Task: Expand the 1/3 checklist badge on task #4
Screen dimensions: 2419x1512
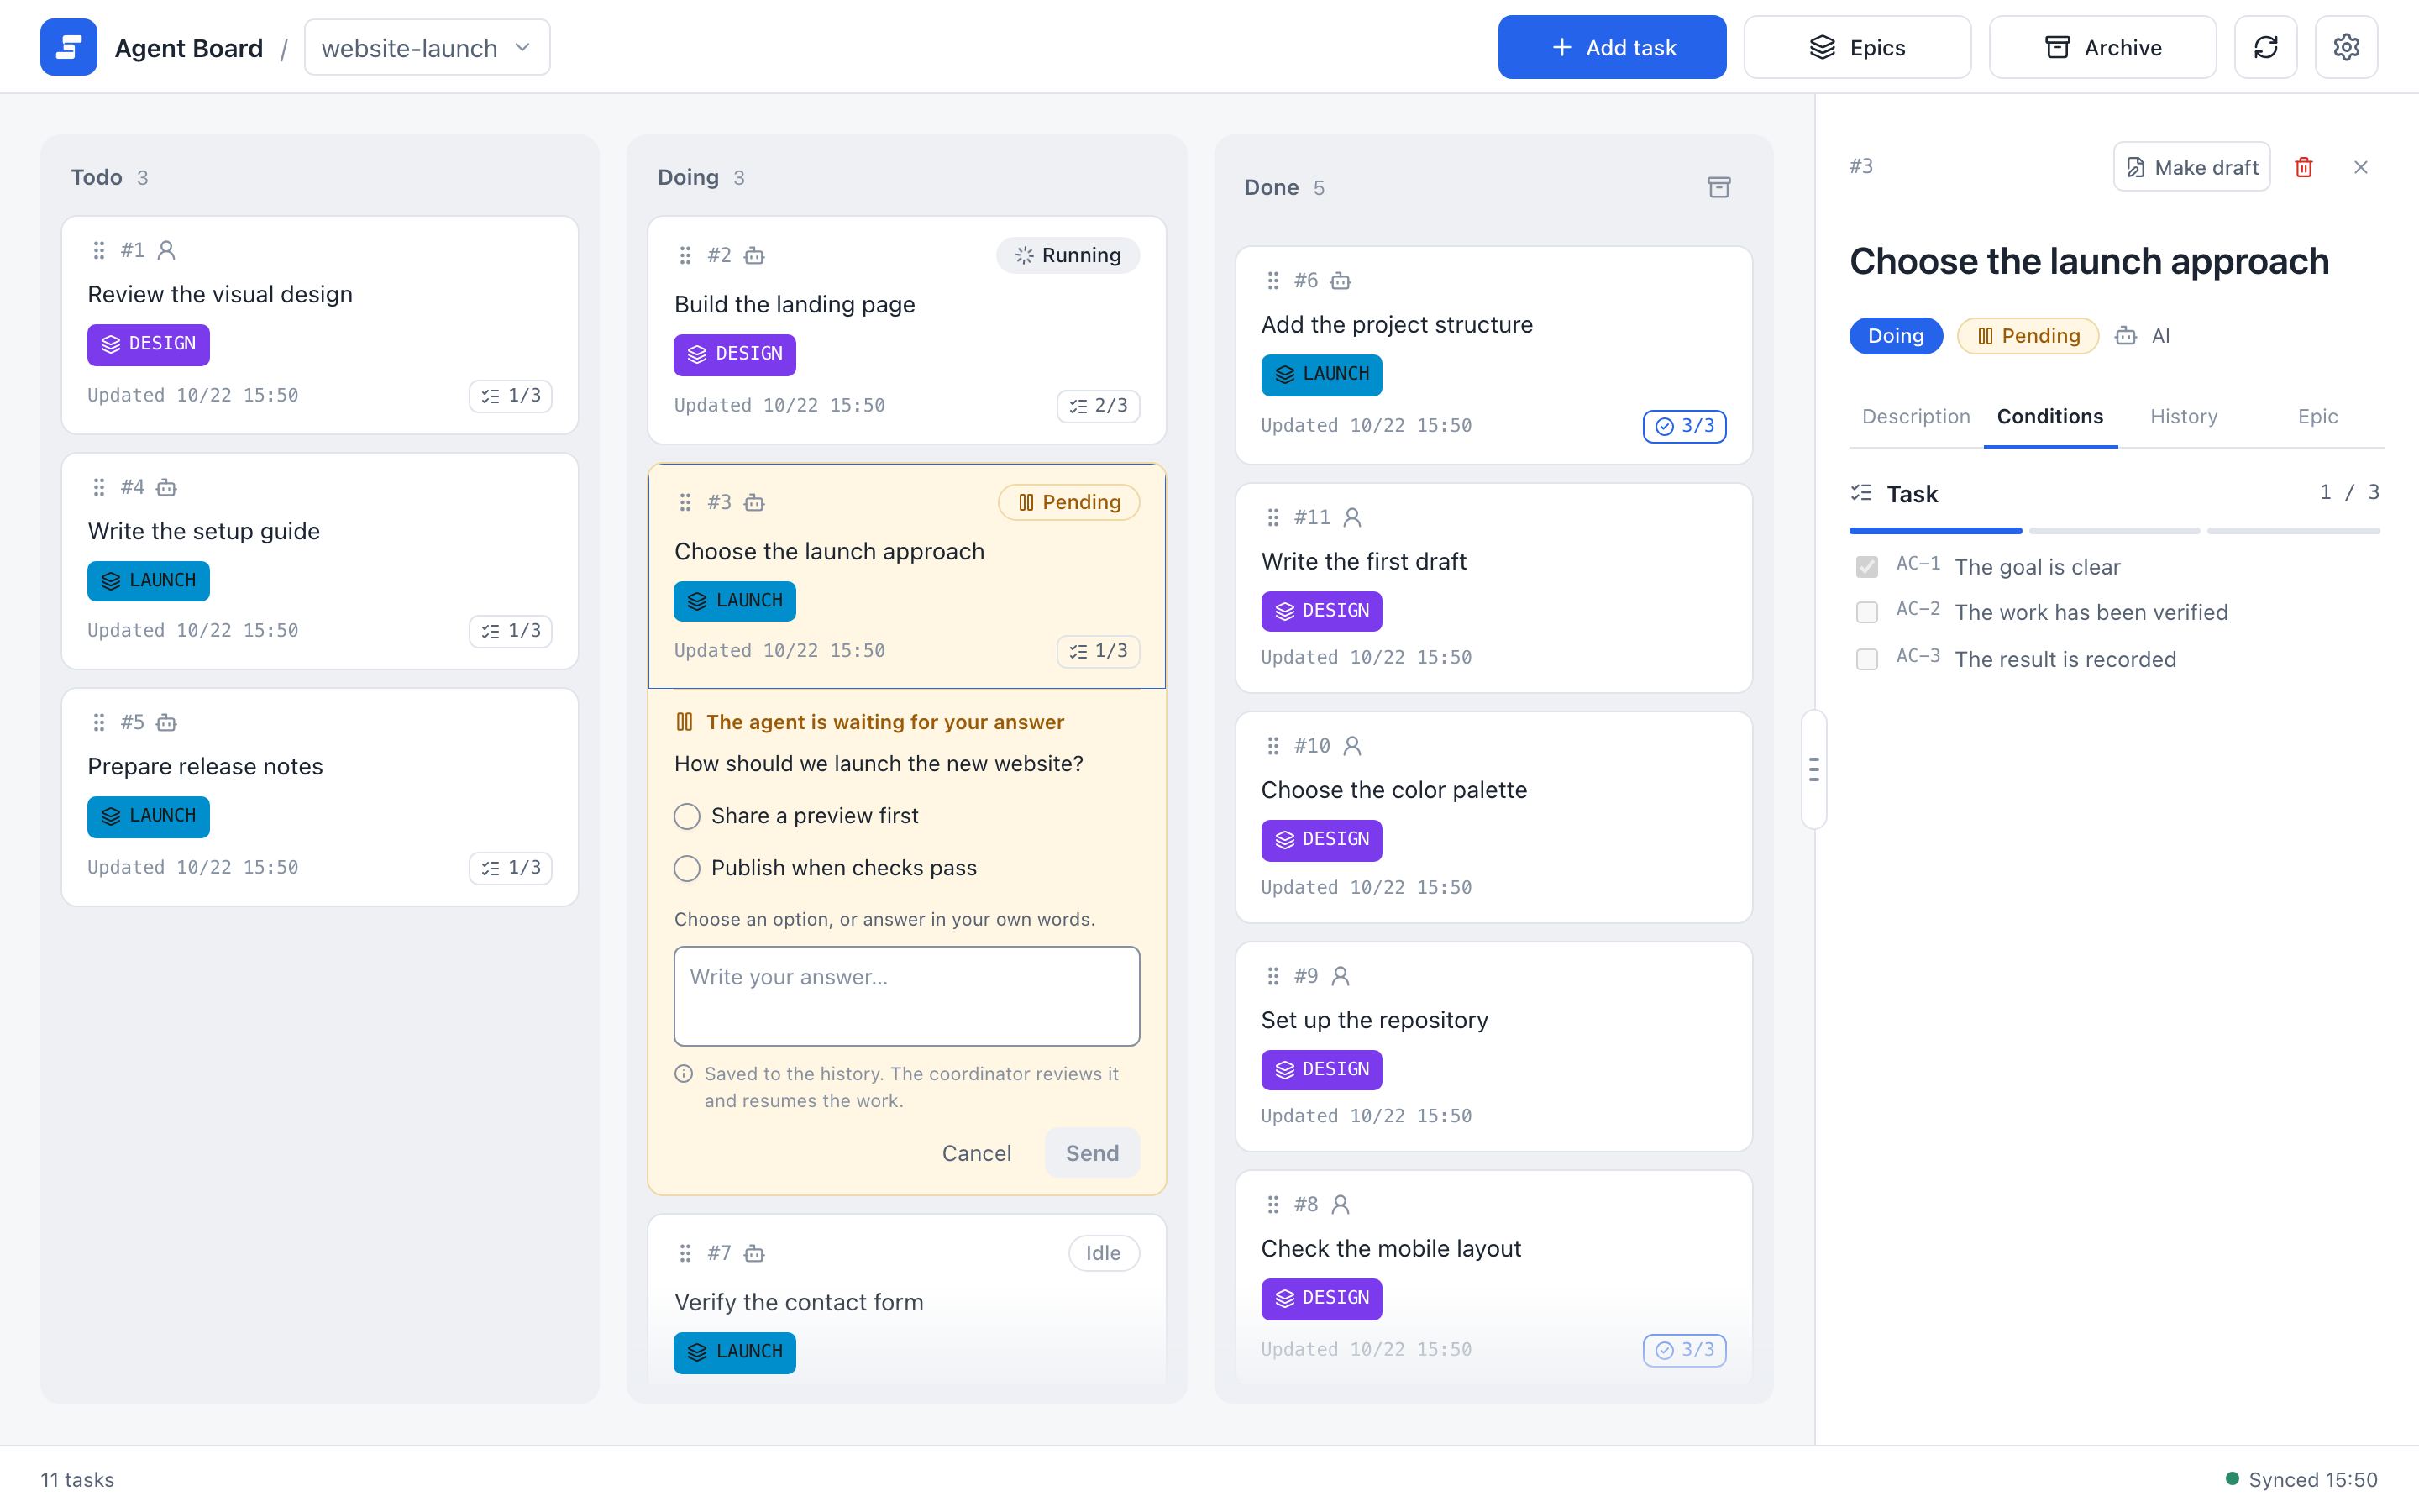Action: click(x=511, y=631)
